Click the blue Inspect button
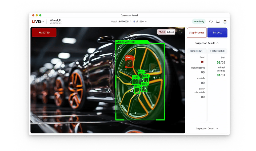The width and height of the screenshot is (256, 151). pos(217,32)
